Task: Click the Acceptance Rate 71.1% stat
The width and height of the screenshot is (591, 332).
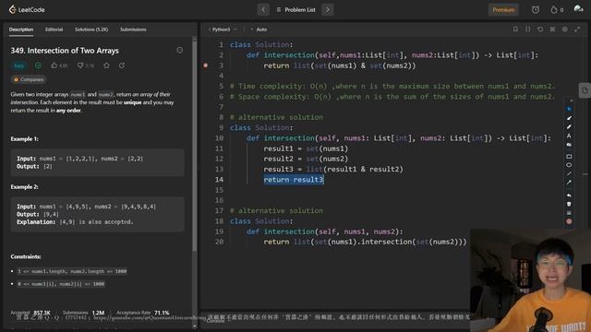Action: pyautogui.click(x=142, y=313)
